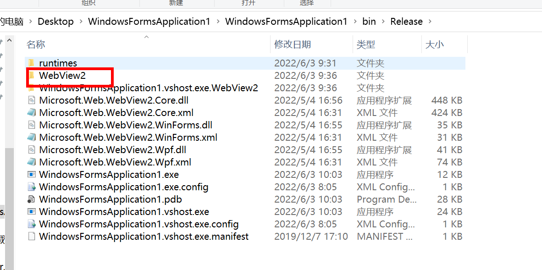Select WindowsFormsApplication1.exe.config file icon
The height and width of the screenshot is (270, 542).
[x=32, y=187]
